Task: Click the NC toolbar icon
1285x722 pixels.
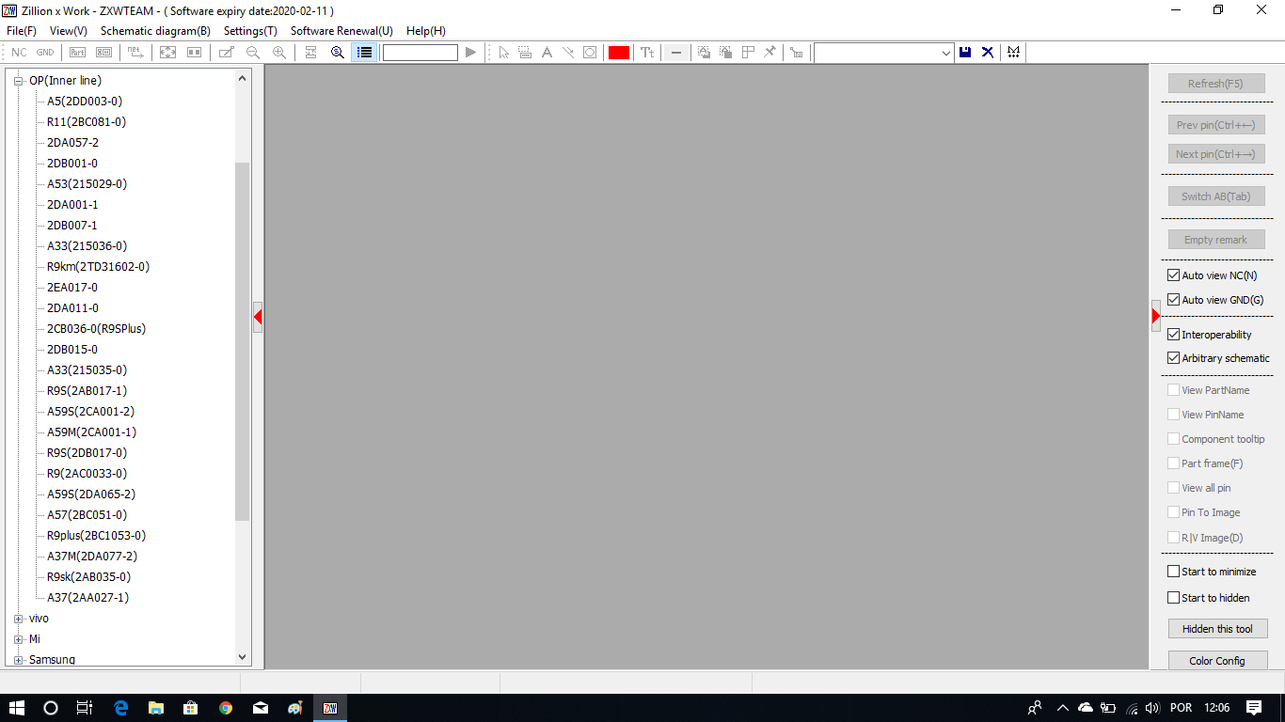Action: [x=19, y=53]
